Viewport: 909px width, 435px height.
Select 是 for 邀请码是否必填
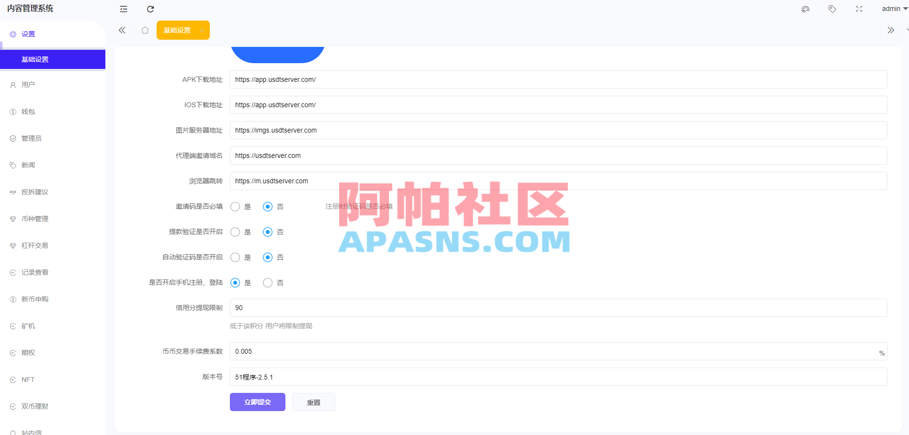(235, 206)
